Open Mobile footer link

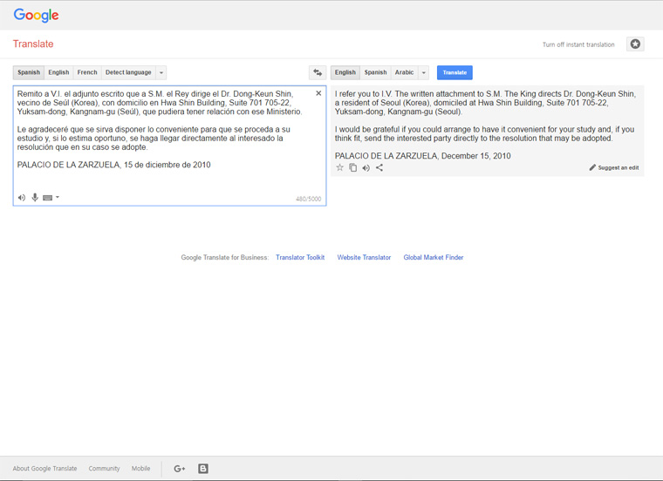click(x=140, y=468)
